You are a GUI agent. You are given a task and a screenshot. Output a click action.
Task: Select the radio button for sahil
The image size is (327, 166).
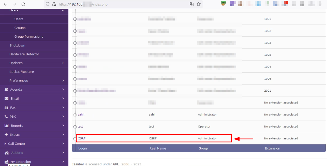coord(75,115)
